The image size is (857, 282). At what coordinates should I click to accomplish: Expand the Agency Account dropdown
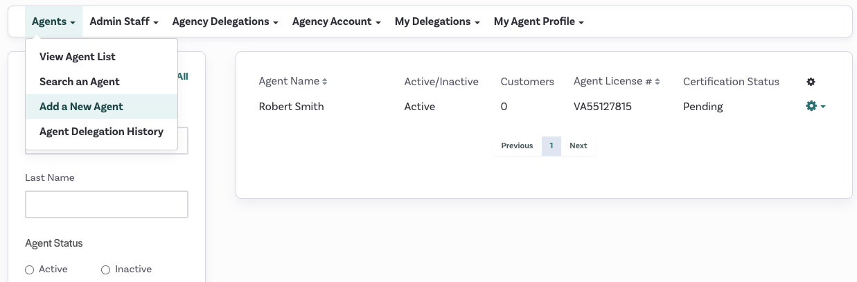pos(337,21)
